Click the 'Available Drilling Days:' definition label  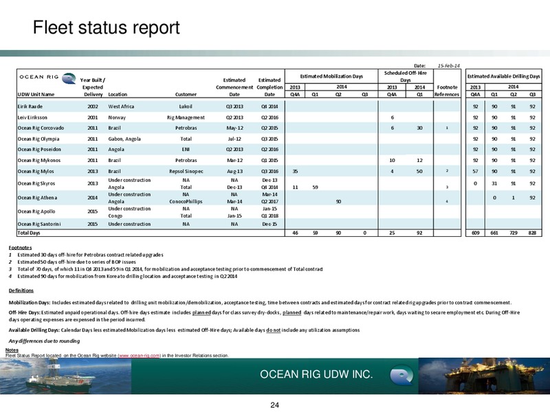click(34, 330)
